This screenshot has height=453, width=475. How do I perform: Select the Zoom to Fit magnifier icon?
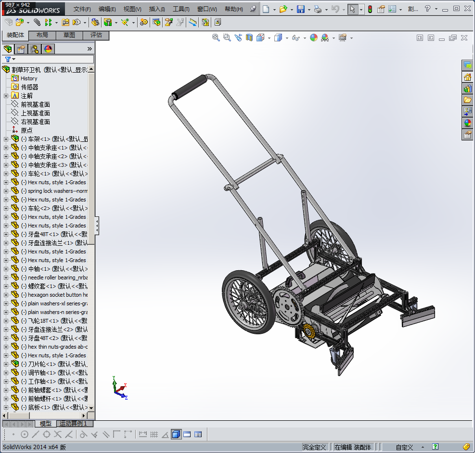(x=216, y=38)
